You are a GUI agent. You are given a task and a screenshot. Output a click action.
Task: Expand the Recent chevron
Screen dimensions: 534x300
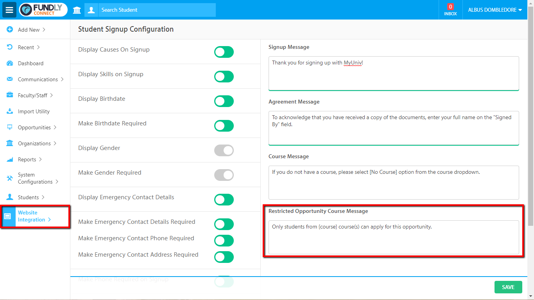pos(38,47)
